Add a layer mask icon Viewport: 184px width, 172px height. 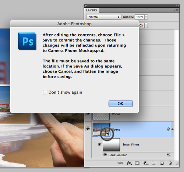(137, 163)
